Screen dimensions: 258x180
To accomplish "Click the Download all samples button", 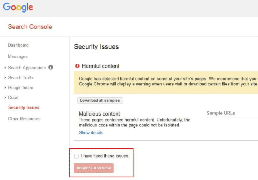I will click(100, 101).
